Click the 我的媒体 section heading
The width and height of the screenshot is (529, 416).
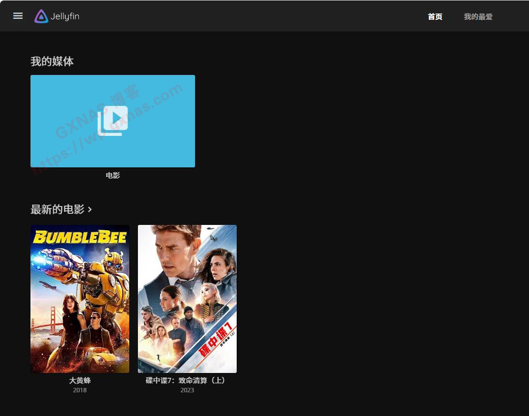[x=52, y=61]
